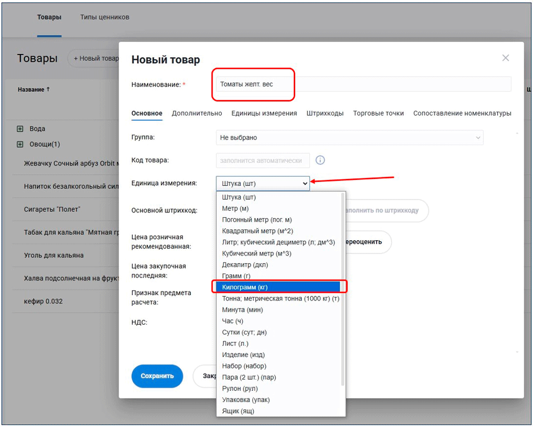Click the + Новый товар button
Image resolution: width=534 pixels, height=427 pixels.
tap(95, 59)
